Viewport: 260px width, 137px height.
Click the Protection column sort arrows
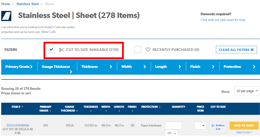coord(160,107)
